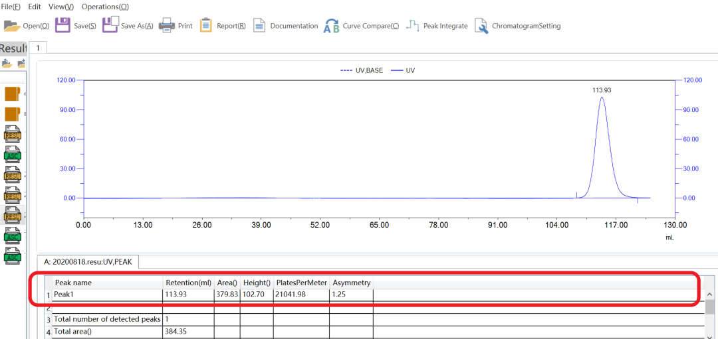This screenshot has width=718, height=339.
Task: Open the File menu
Action: (11, 7)
